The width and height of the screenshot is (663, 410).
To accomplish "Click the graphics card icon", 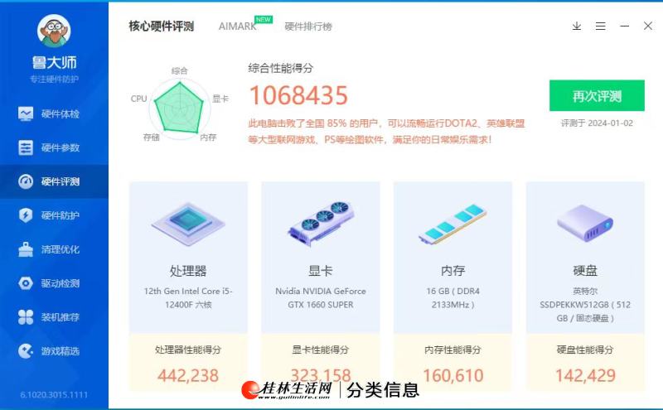I will 321,223.
